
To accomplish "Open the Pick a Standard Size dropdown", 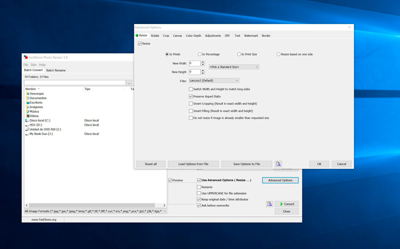I will click(x=234, y=67).
